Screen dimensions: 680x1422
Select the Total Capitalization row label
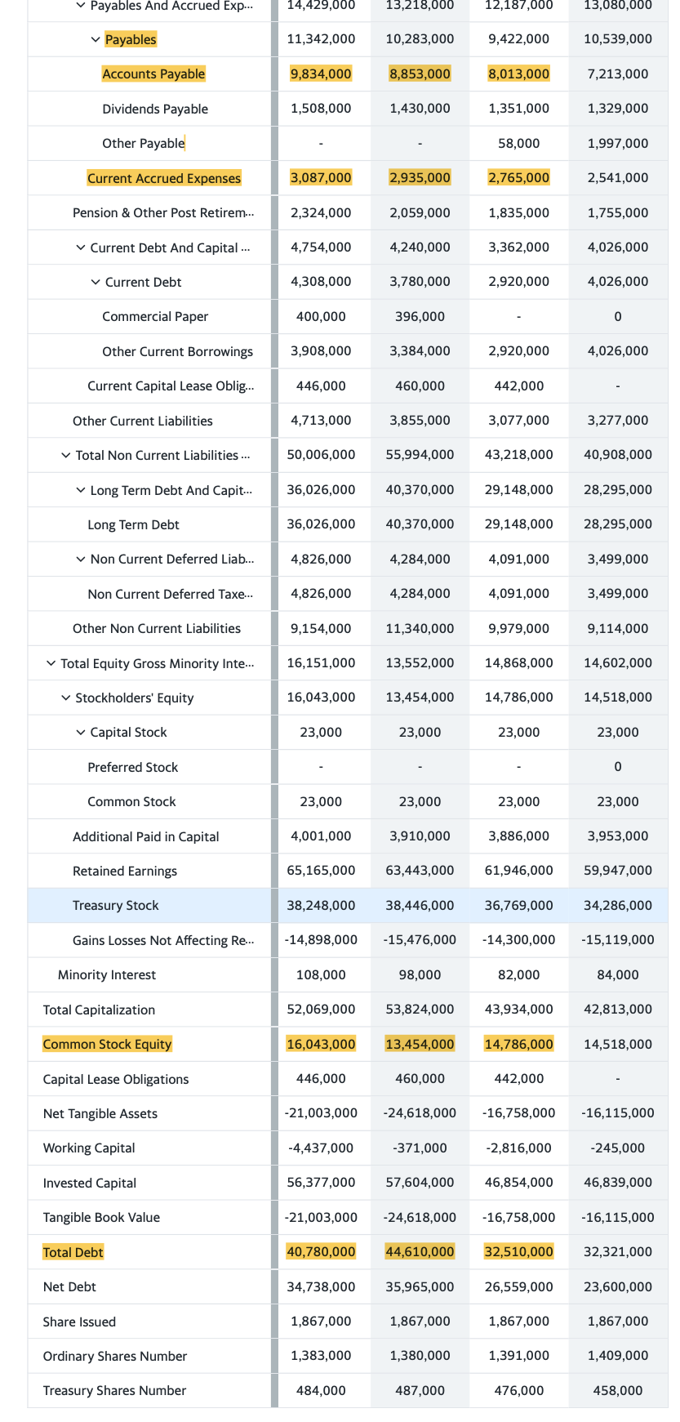pos(99,1010)
